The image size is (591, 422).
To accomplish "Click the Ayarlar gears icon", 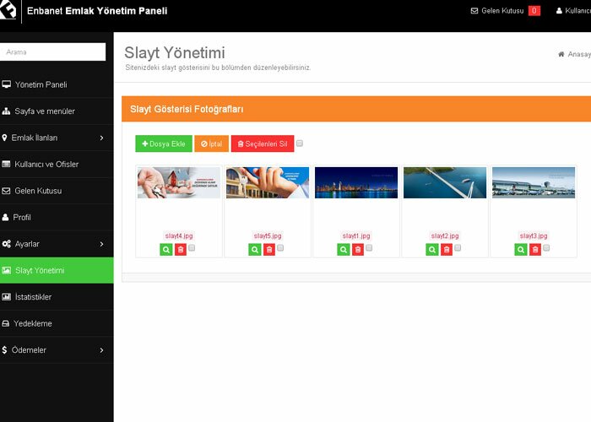I will tap(7, 244).
